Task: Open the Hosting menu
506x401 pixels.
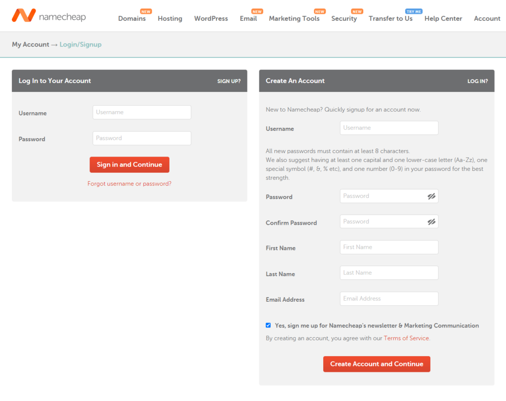Action: pyautogui.click(x=170, y=18)
